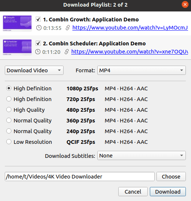Click the '720p 25fps' resolution text
Viewport: 191px width, 201px height.
click(81, 99)
